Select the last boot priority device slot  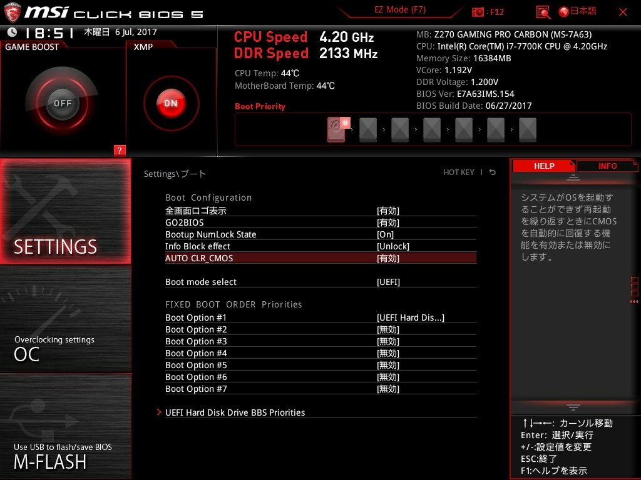coord(527,130)
